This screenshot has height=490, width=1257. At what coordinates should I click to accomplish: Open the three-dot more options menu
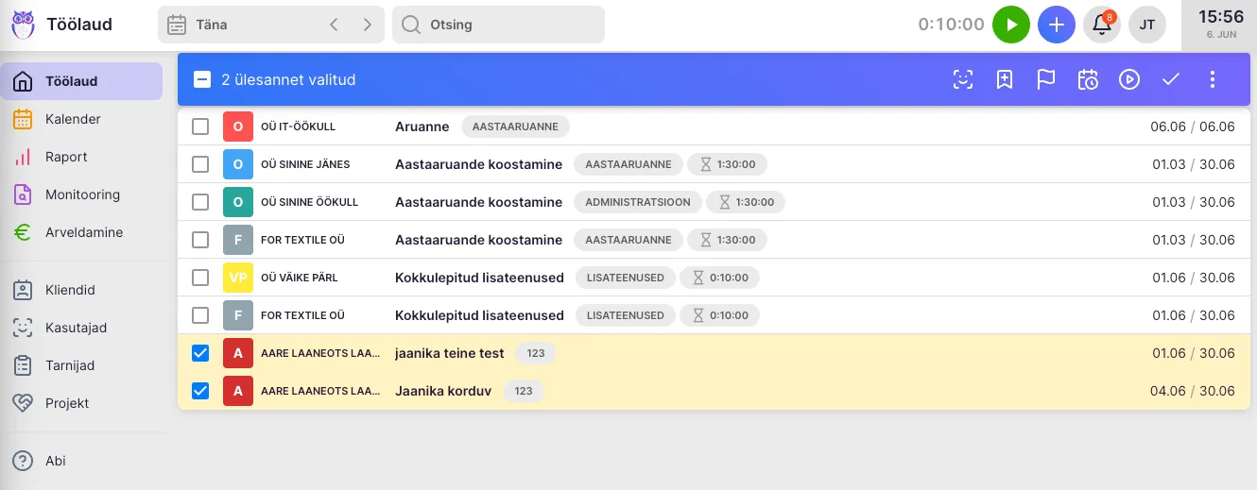click(1213, 79)
